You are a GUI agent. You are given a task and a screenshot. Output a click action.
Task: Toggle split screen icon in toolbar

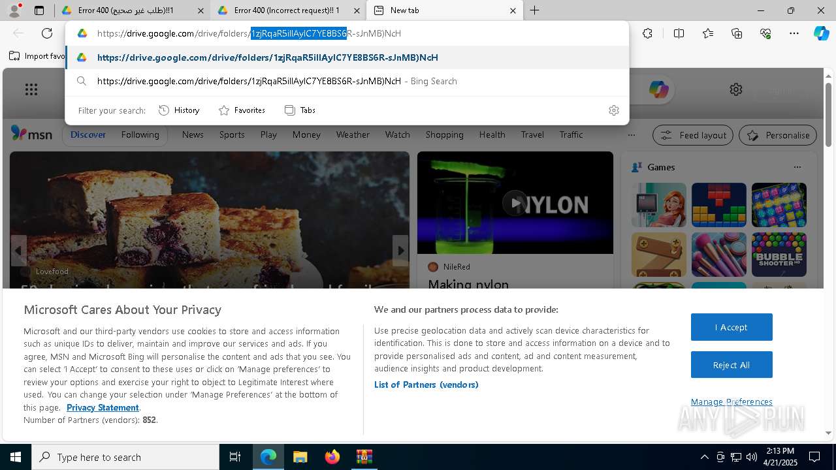[x=679, y=33]
